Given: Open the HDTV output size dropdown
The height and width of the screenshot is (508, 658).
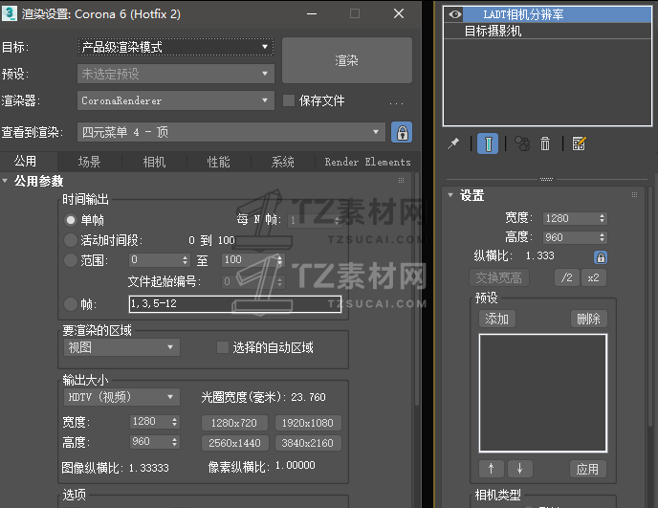Looking at the screenshot, I should (x=121, y=397).
